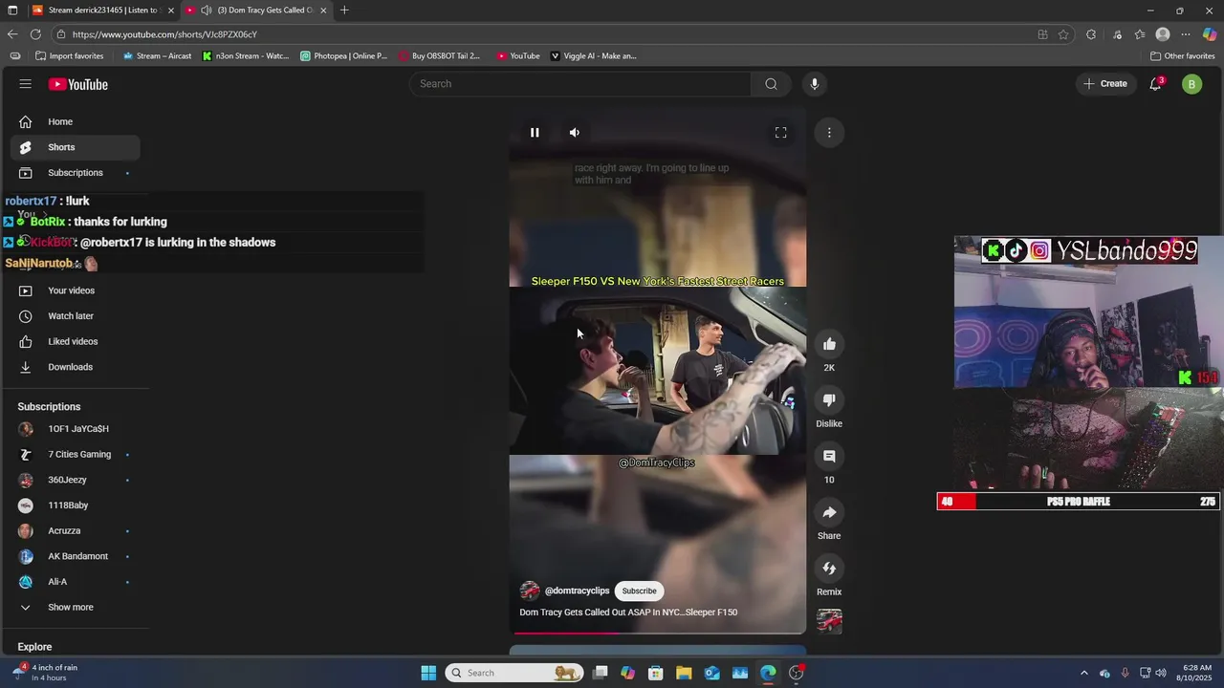Open the YouTube hamburger guide menu
The image size is (1224, 688).
coord(25,84)
